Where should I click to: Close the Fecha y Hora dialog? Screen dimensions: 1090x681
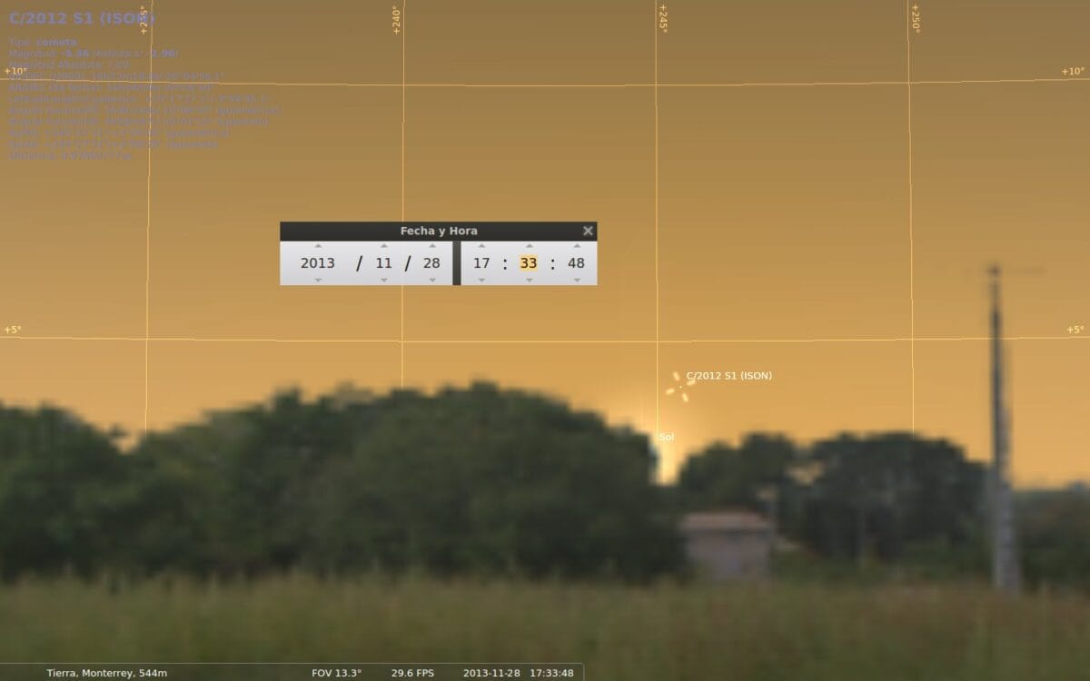click(x=588, y=231)
